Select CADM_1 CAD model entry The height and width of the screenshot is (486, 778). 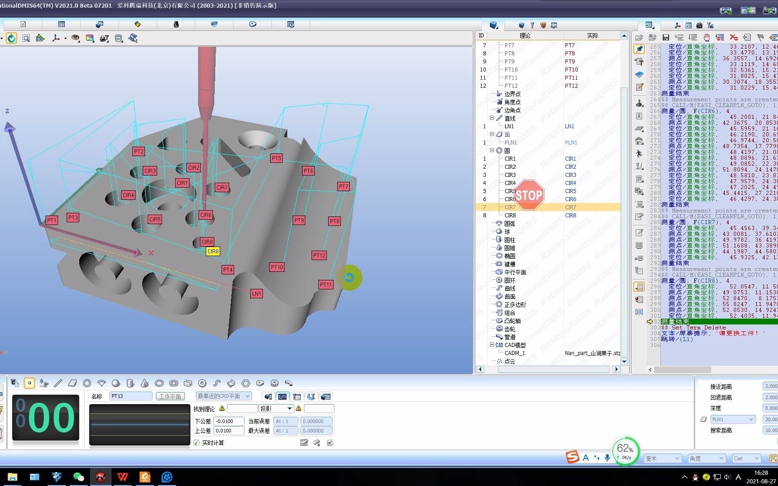click(515, 353)
